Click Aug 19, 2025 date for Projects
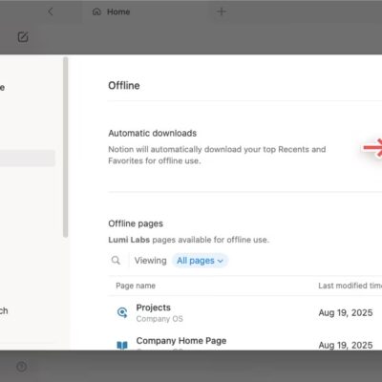 346,312
